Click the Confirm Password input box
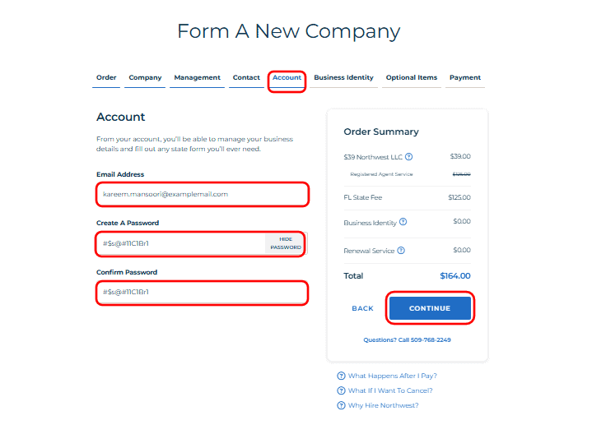 (x=202, y=293)
